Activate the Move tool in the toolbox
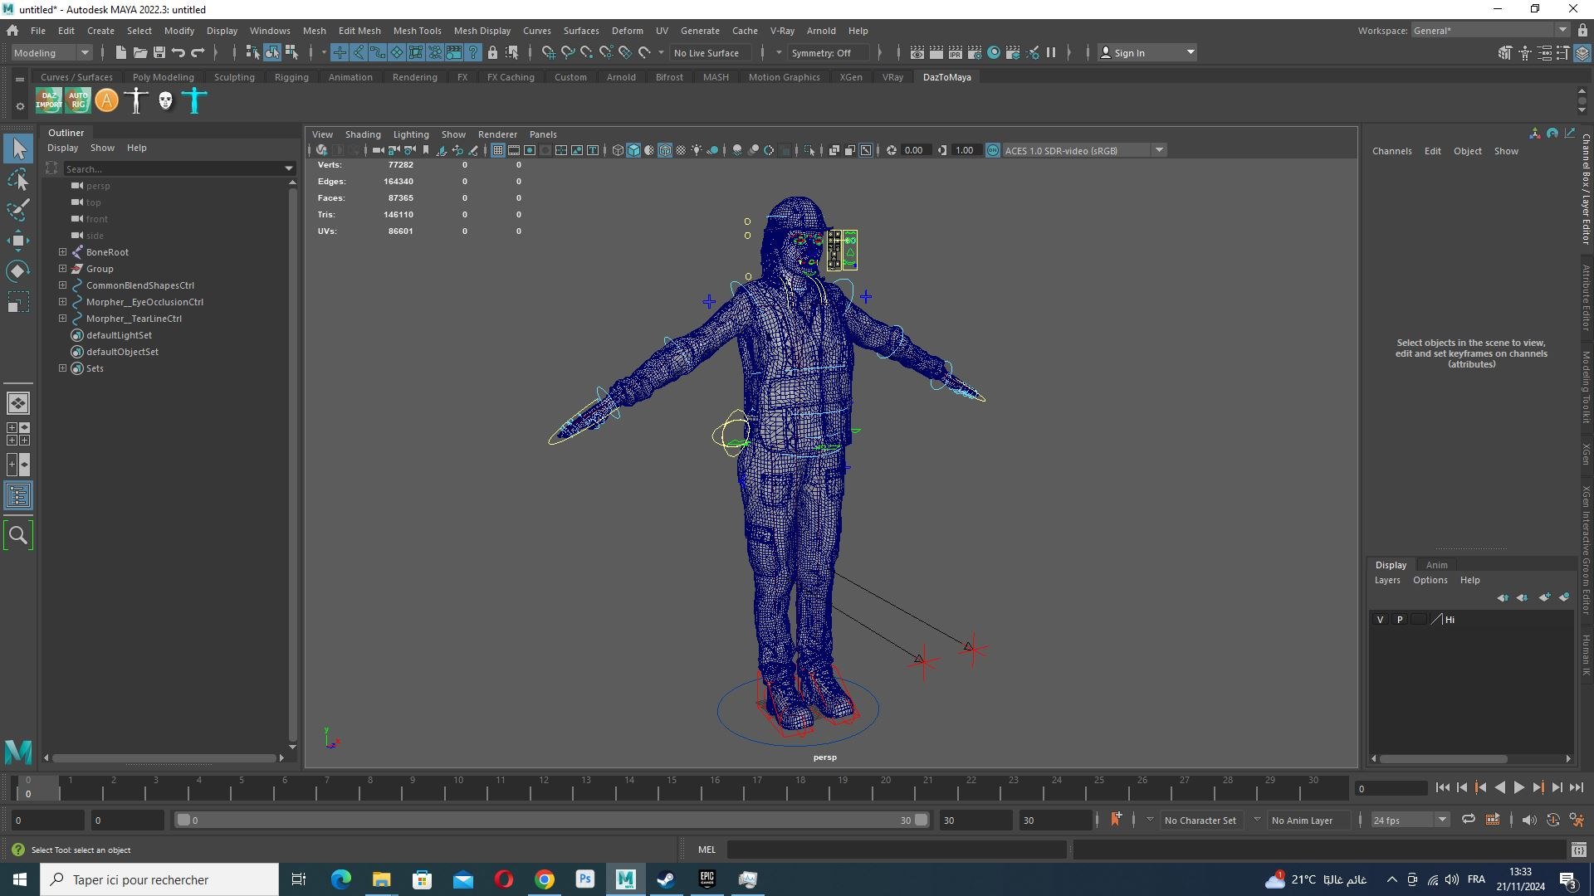 (x=17, y=241)
